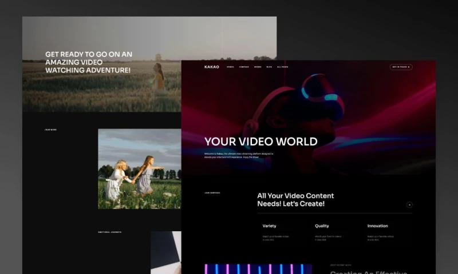Click the partially visible image under Emotional Journeys
This screenshot has width=458, height=274.
[x=165, y=252]
